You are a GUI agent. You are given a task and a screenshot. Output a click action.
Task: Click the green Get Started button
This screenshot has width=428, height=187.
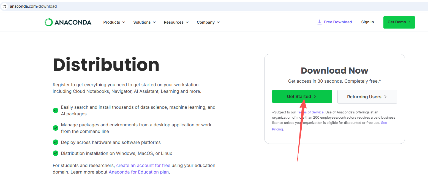coord(302,96)
